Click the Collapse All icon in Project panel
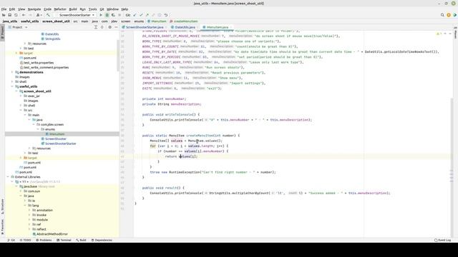Viewport: 458px width, 257px height. [x=102, y=27]
